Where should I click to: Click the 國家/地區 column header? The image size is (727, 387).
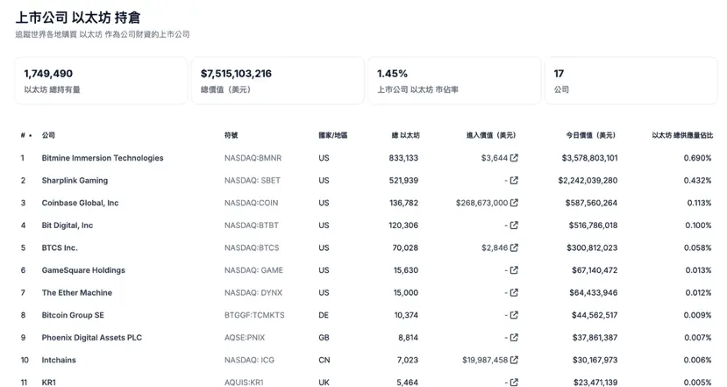(333, 135)
